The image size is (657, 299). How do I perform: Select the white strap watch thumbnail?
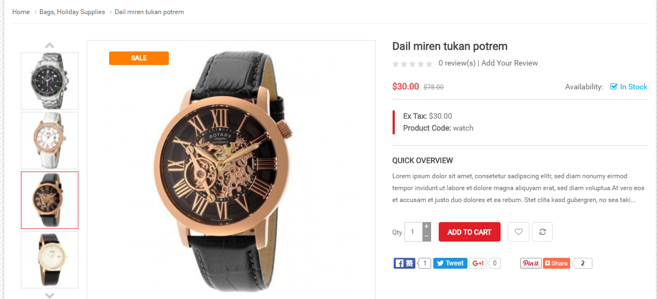49,140
